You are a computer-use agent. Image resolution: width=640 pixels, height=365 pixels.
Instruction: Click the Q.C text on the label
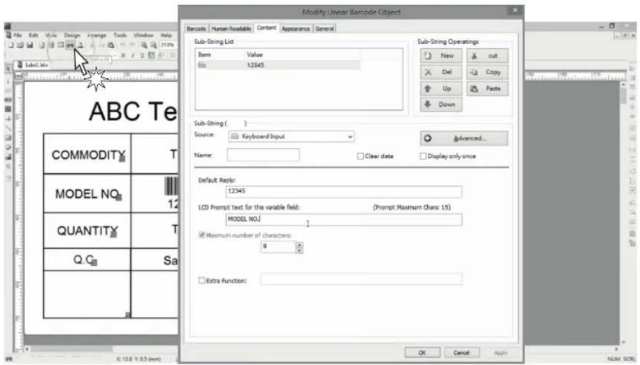[84, 260]
